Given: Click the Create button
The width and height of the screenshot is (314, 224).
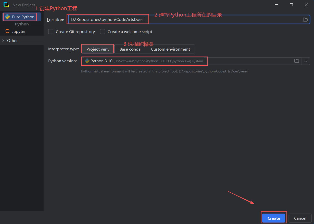Looking at the screenshot, I should [274, 218].
